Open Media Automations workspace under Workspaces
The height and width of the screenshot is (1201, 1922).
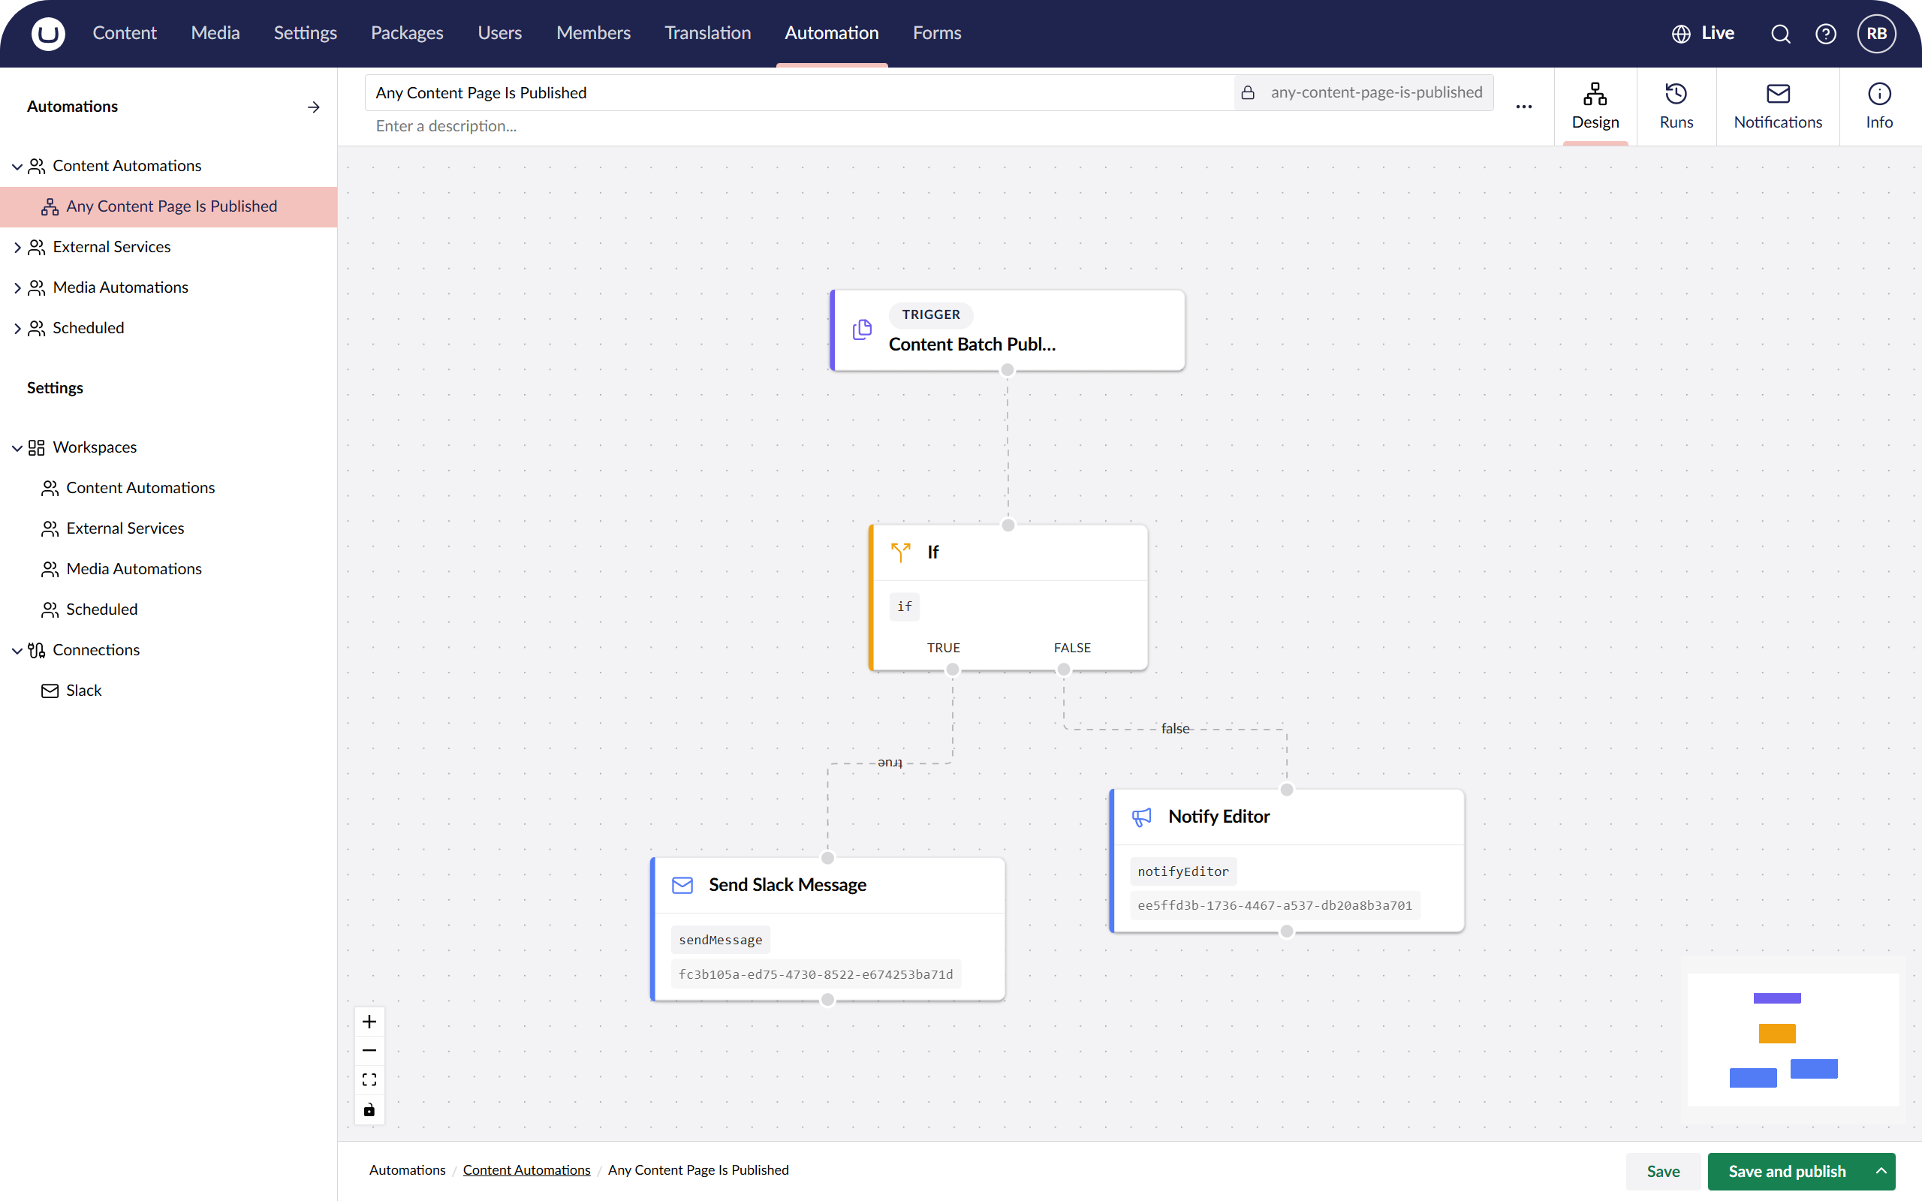168,569
